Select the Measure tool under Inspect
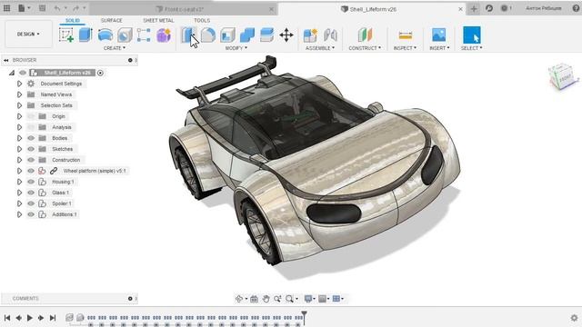Screen dimensions: 582x327 point(405,35)
